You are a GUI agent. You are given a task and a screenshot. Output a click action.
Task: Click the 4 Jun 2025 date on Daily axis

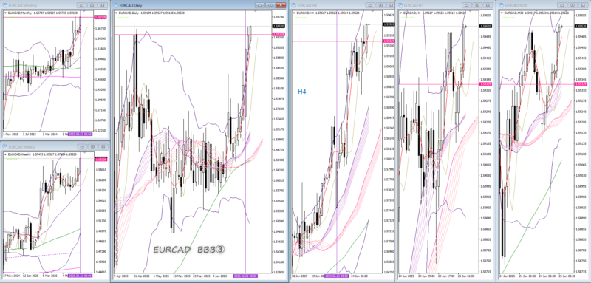pyautogui.click(x=219, y=276)
